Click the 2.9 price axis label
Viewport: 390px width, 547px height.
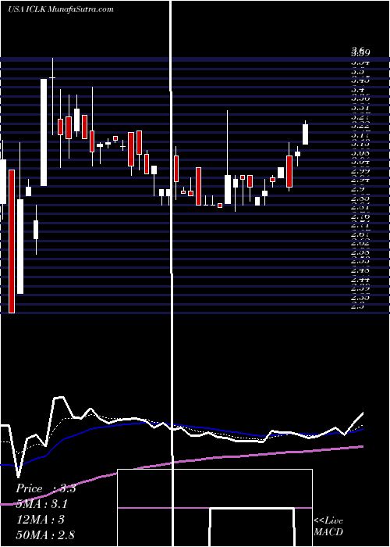358,189
